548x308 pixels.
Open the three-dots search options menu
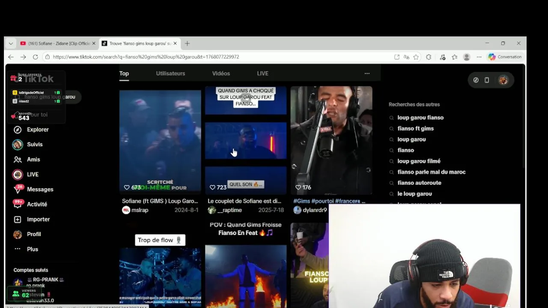pyautogui.click(x=367, y=74)
